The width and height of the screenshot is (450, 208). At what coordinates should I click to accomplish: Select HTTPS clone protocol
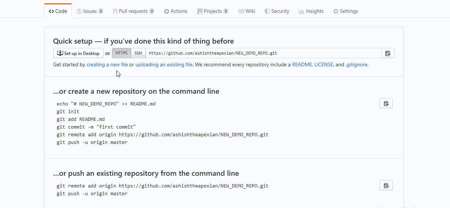coord(121,53)
